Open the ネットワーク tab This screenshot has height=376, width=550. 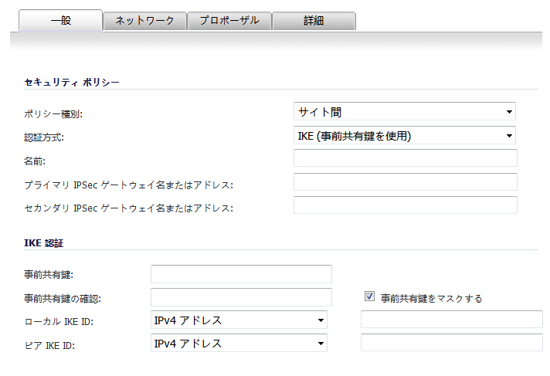coord(144,21)
